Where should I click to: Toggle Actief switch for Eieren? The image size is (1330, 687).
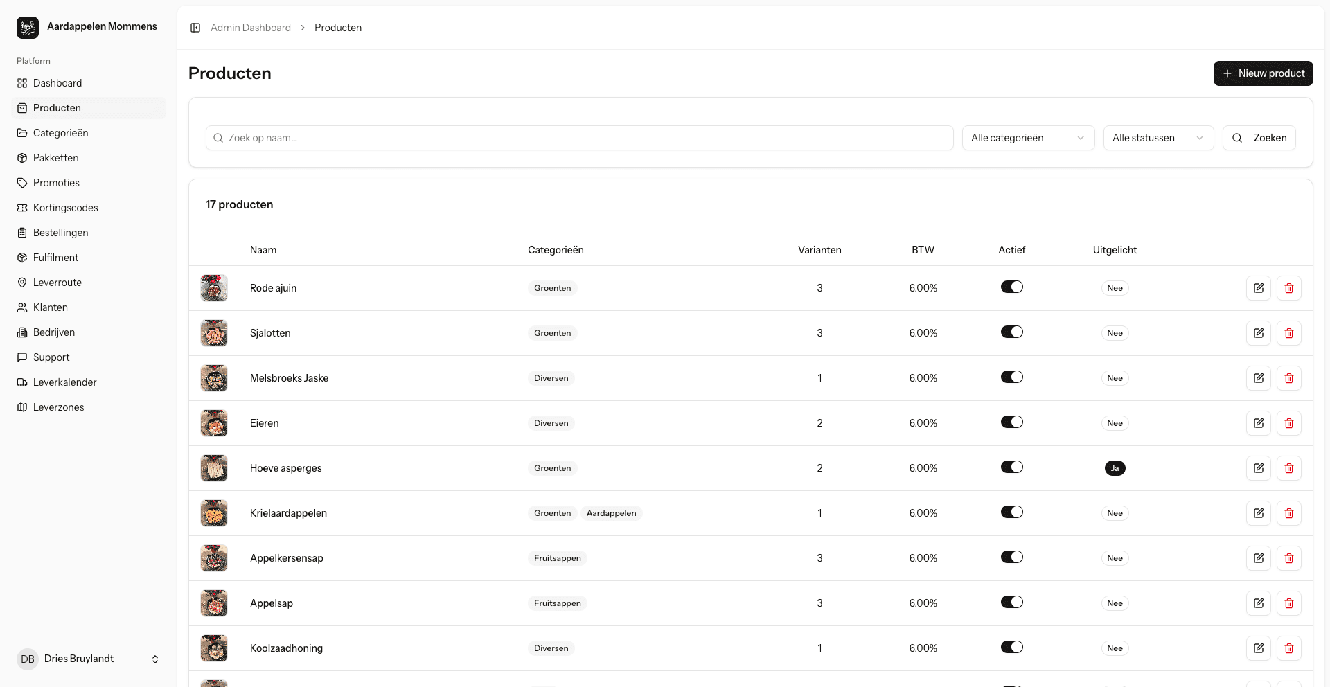coord(1011,422)
